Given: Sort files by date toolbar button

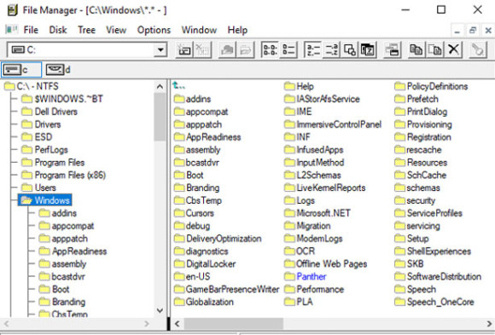Looking at the screenshot, I should (x=368, y=49).
